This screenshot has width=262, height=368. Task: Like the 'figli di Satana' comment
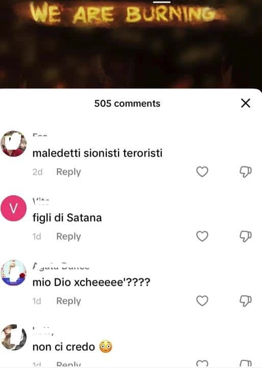202,236
